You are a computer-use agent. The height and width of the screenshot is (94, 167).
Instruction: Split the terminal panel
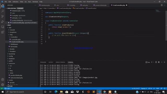(x=156, y=62)
